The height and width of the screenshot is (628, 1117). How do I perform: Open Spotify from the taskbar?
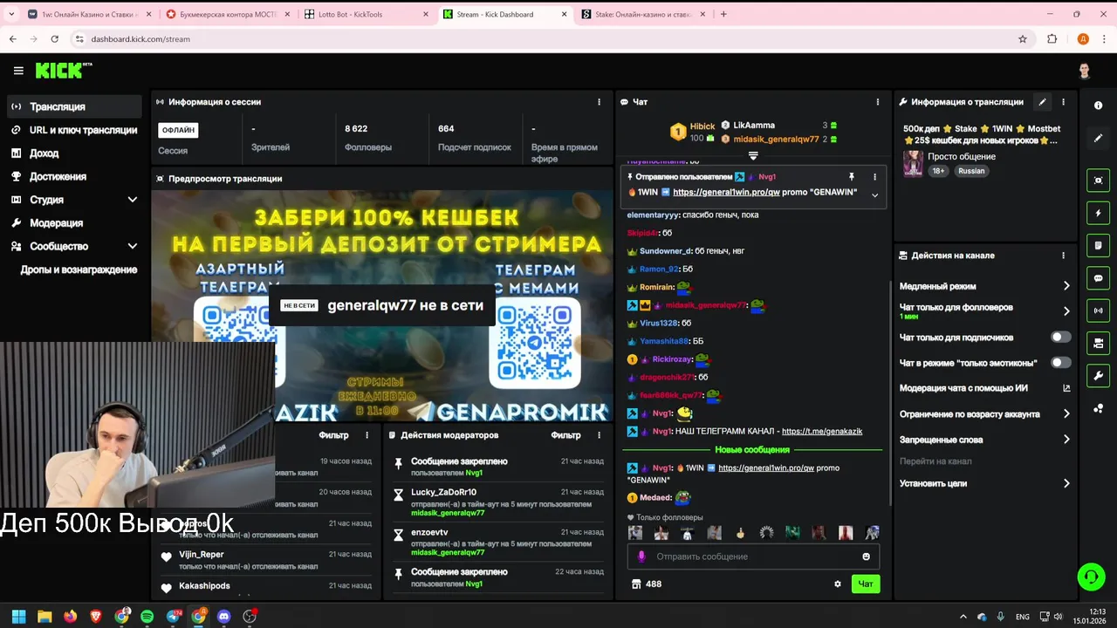[x=147, y=616]
